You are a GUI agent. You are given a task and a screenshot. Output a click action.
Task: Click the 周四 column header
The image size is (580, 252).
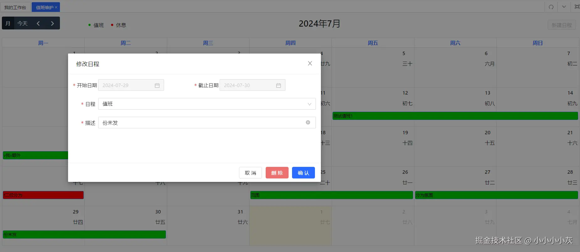click(x=290, y=43)
